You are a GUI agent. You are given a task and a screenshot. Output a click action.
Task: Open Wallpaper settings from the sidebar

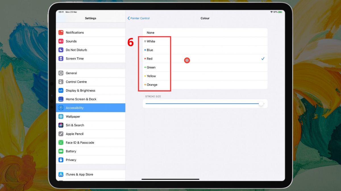point(73,116)
